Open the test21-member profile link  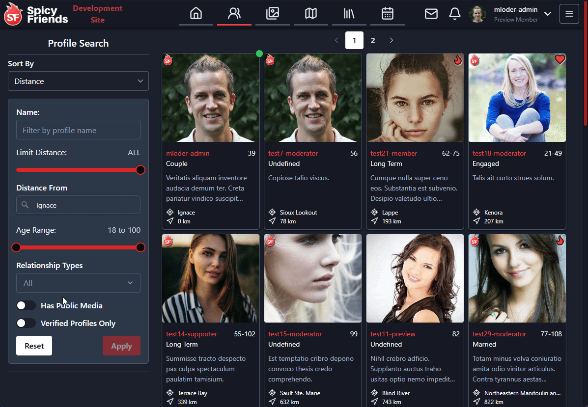[393, 153]
